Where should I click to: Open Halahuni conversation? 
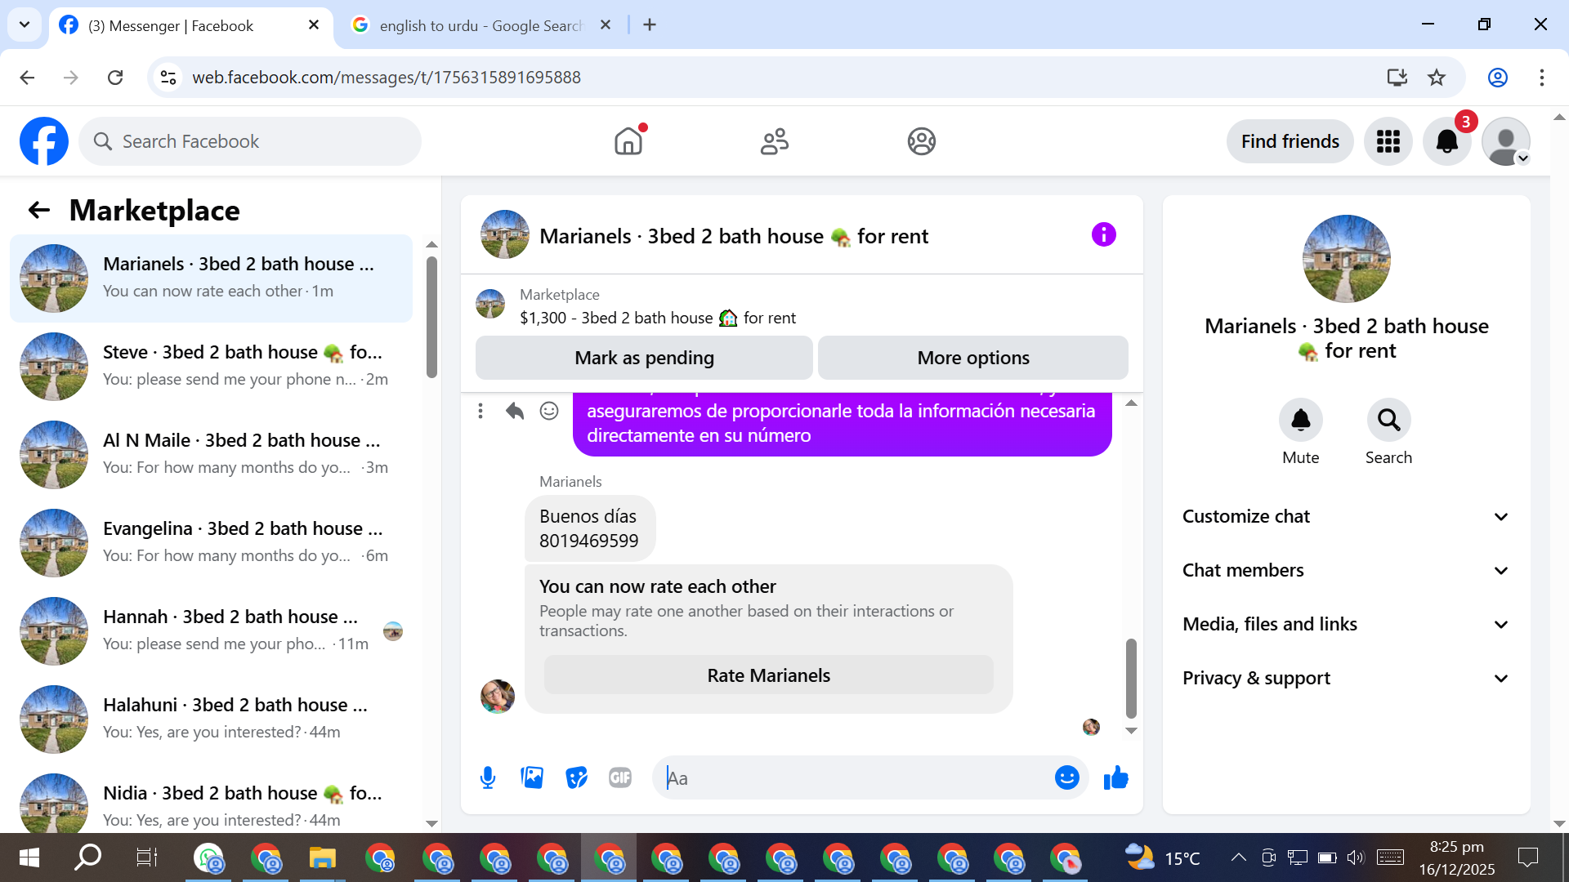click(x=211, y=719)
